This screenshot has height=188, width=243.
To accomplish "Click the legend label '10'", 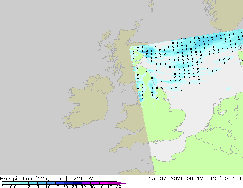I will coord(48,186).
